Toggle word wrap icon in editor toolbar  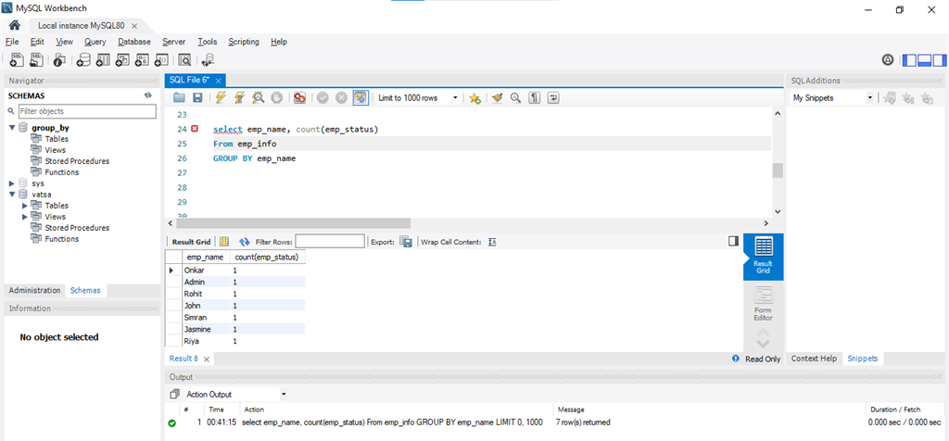553,97
